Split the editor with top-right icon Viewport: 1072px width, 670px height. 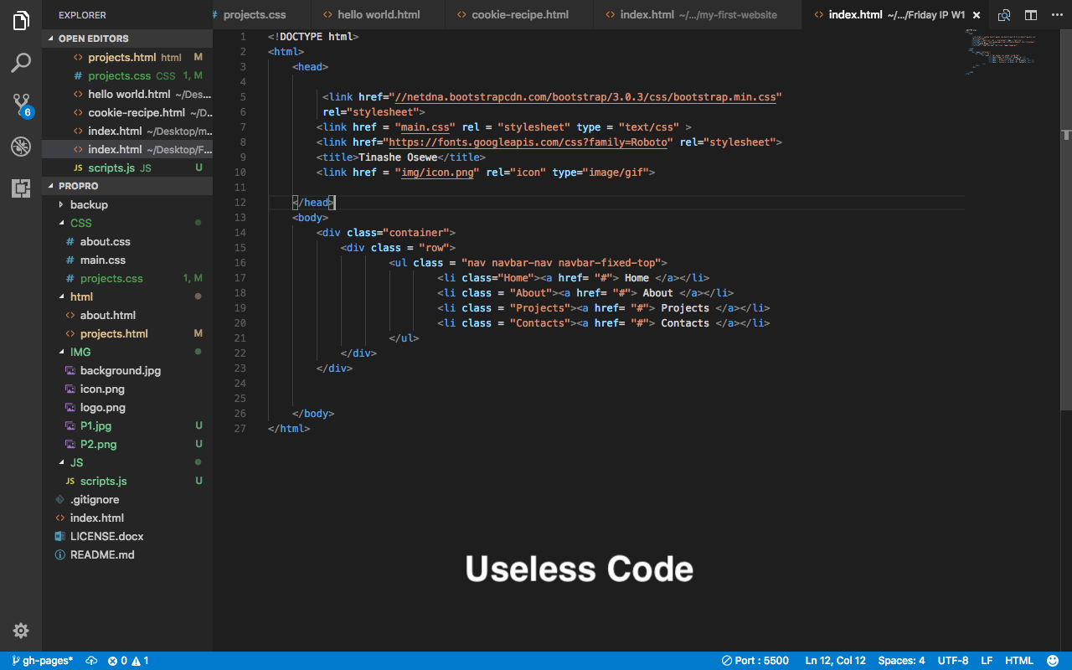coord(1031,15)
